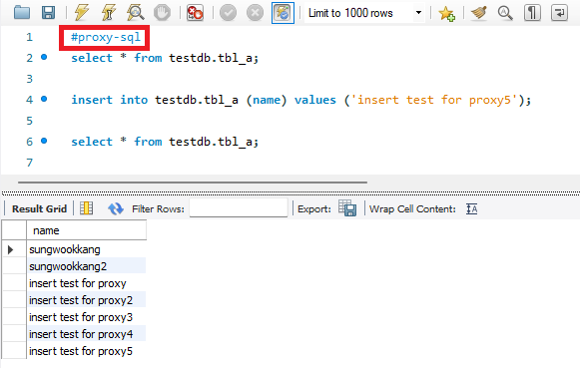Beautify the query with the broom icon

[x=479, y=13]
